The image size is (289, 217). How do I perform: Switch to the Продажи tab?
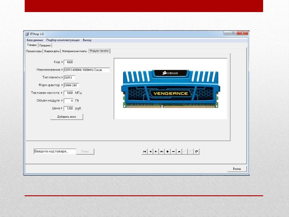(x=45, y=46)
